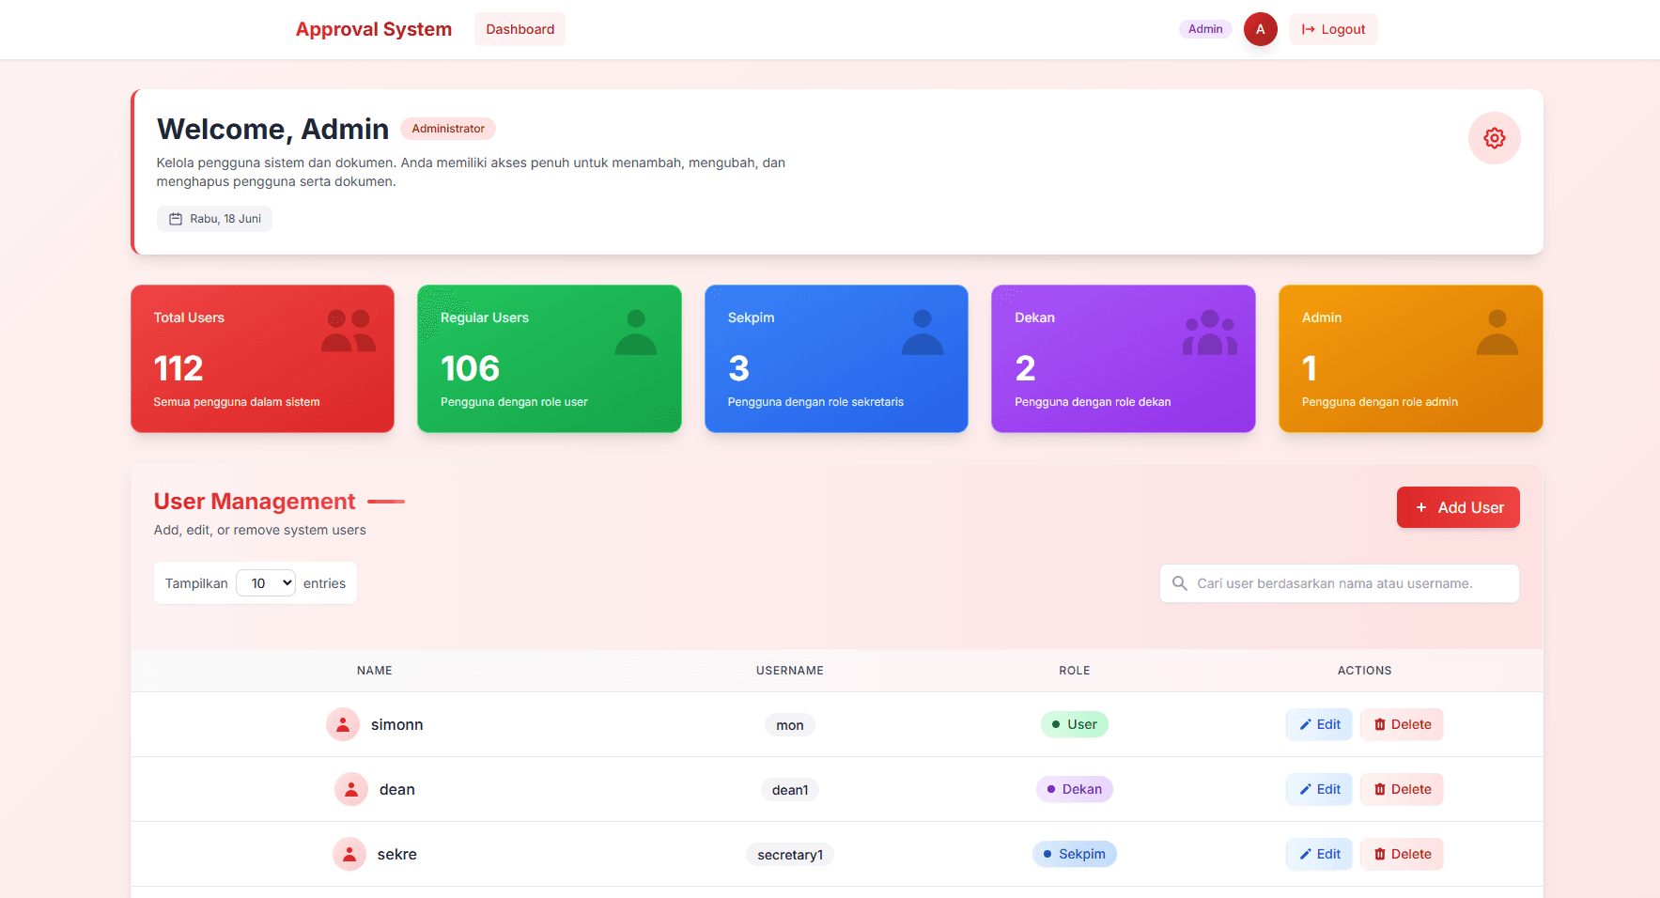Click the search magnifier in the user search bar
The height and width of the screenshot is (898, 1660).
pos(1180,582)
